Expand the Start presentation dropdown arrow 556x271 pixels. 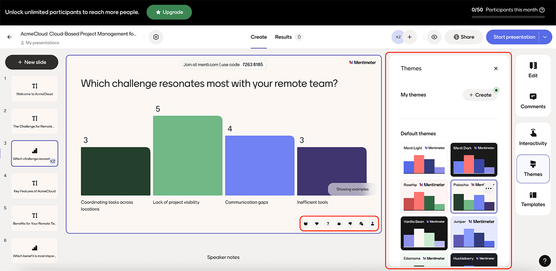pyautogui.click(x=545, y=37)
